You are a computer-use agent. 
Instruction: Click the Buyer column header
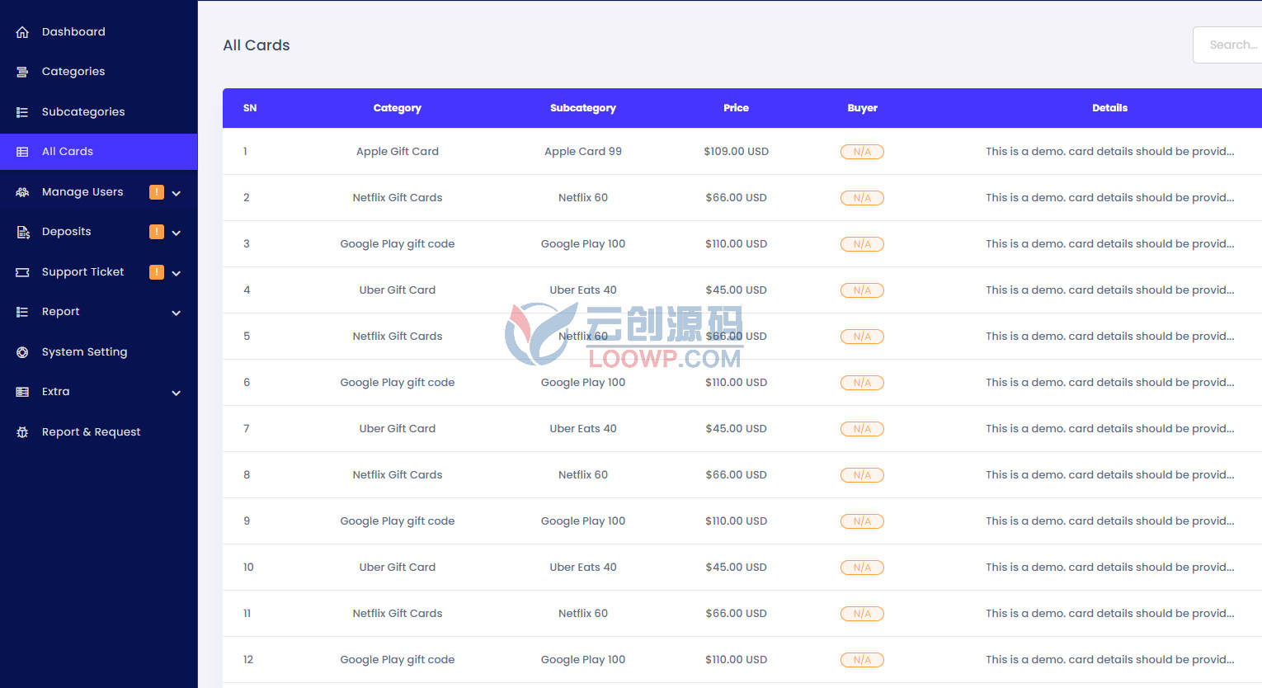coord(863,108)
